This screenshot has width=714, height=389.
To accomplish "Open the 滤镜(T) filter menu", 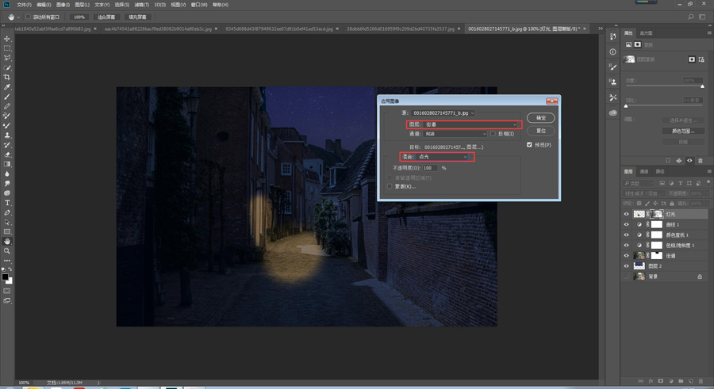I will [x=141, y=5].
